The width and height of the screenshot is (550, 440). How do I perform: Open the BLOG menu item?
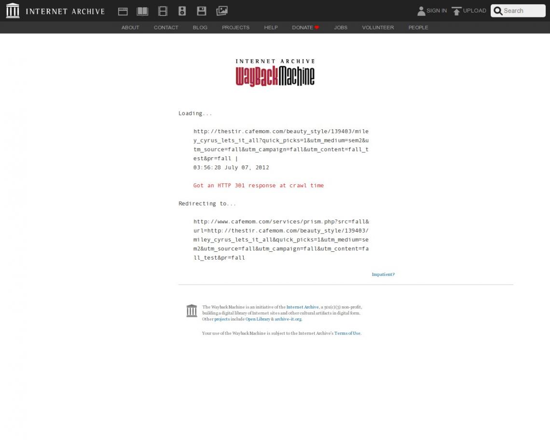pyautogui.click(x=200, y=27)
